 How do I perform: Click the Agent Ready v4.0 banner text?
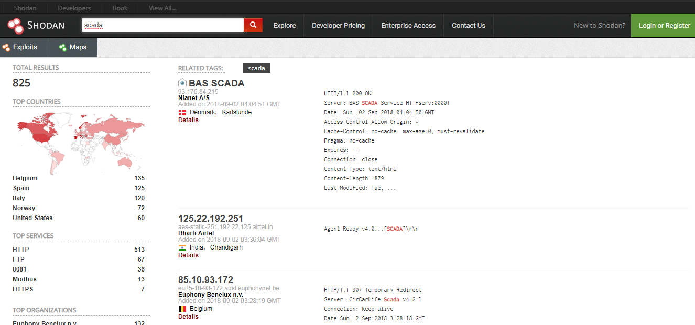tap(372, 229)
